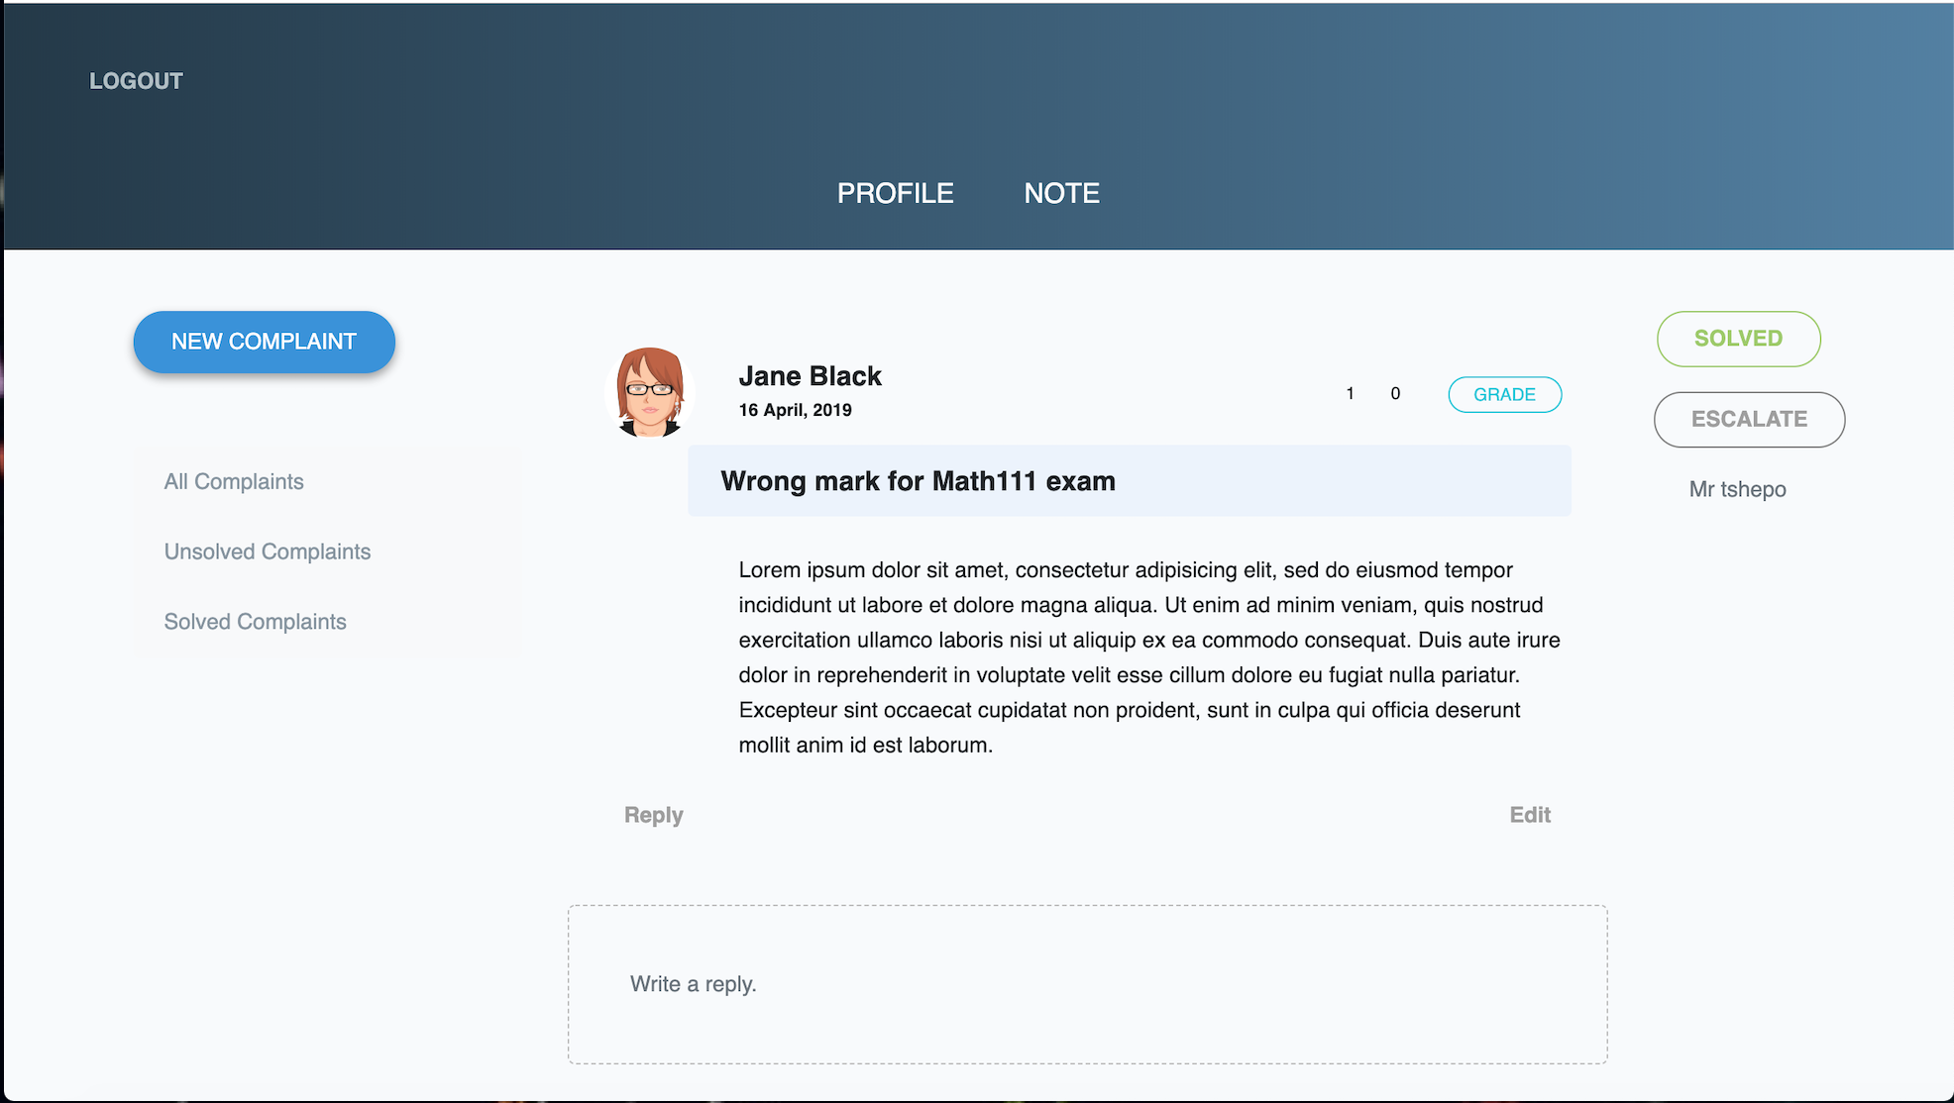Escalate the complaint with ESCALATE button

point(1749,419)
